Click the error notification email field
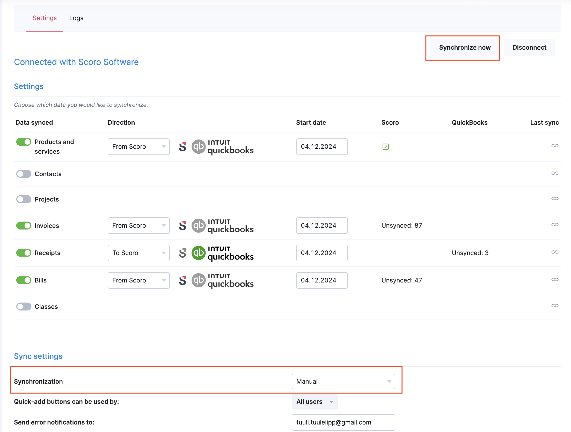Viewport: 571px width, 432px height. click(343, 422)
